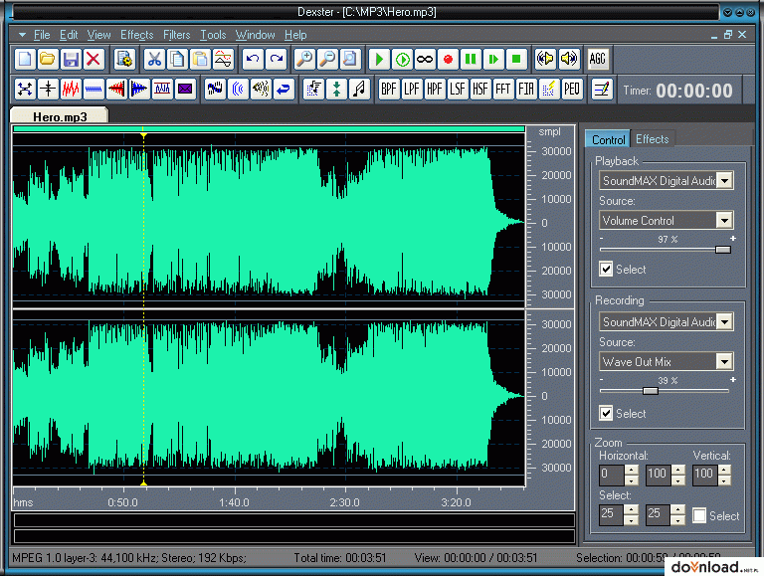Viewport: 764px width, 576px height.
Task: Open a file with the folder icon
Action: [48, 60]
